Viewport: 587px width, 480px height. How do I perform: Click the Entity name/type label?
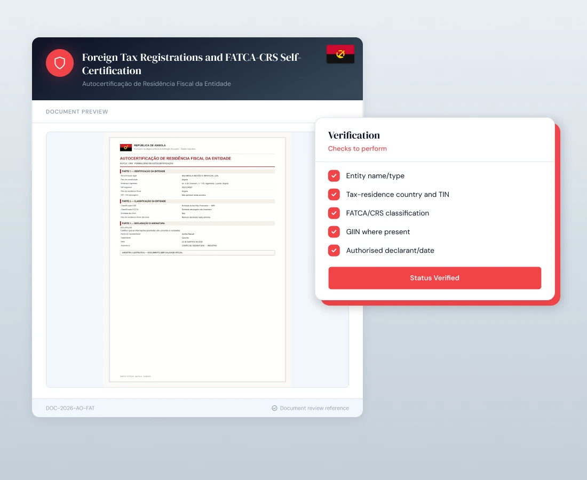375,176
